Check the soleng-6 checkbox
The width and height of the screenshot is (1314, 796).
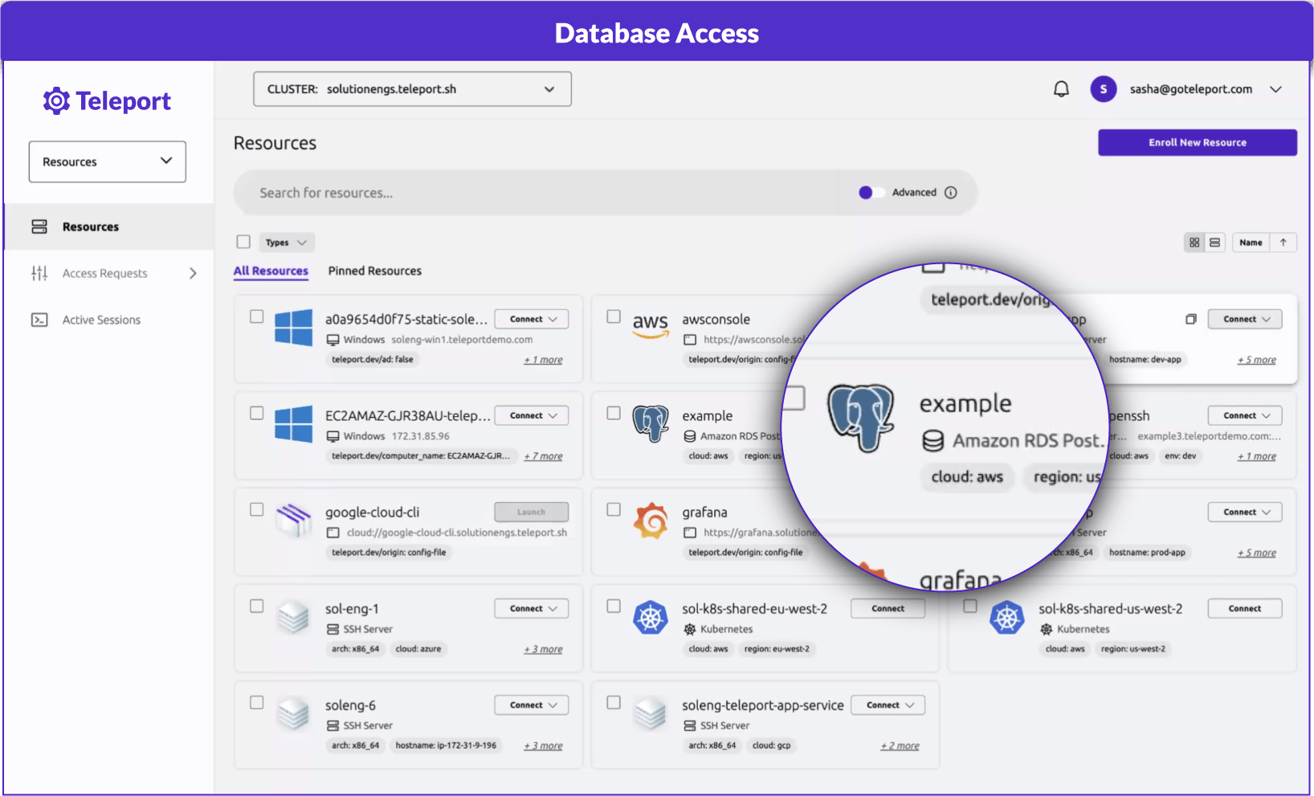[x=256, y=702]
